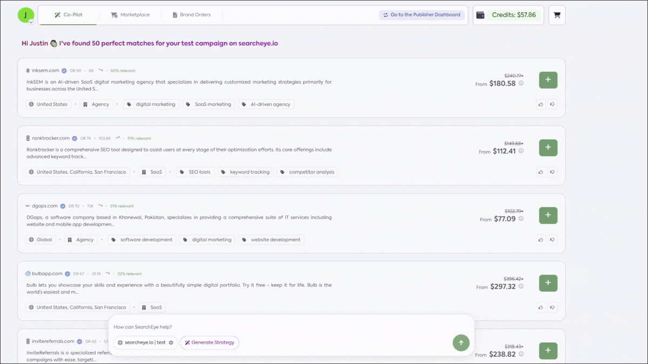This screenshot has width=648, height=364.
Task: Thumbs down the ranktracker.com result
Action: (x=552, y=172)
